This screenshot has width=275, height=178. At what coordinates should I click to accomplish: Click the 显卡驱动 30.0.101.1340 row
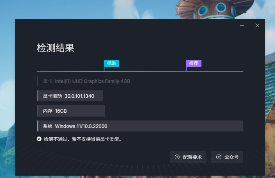[70, 96]
